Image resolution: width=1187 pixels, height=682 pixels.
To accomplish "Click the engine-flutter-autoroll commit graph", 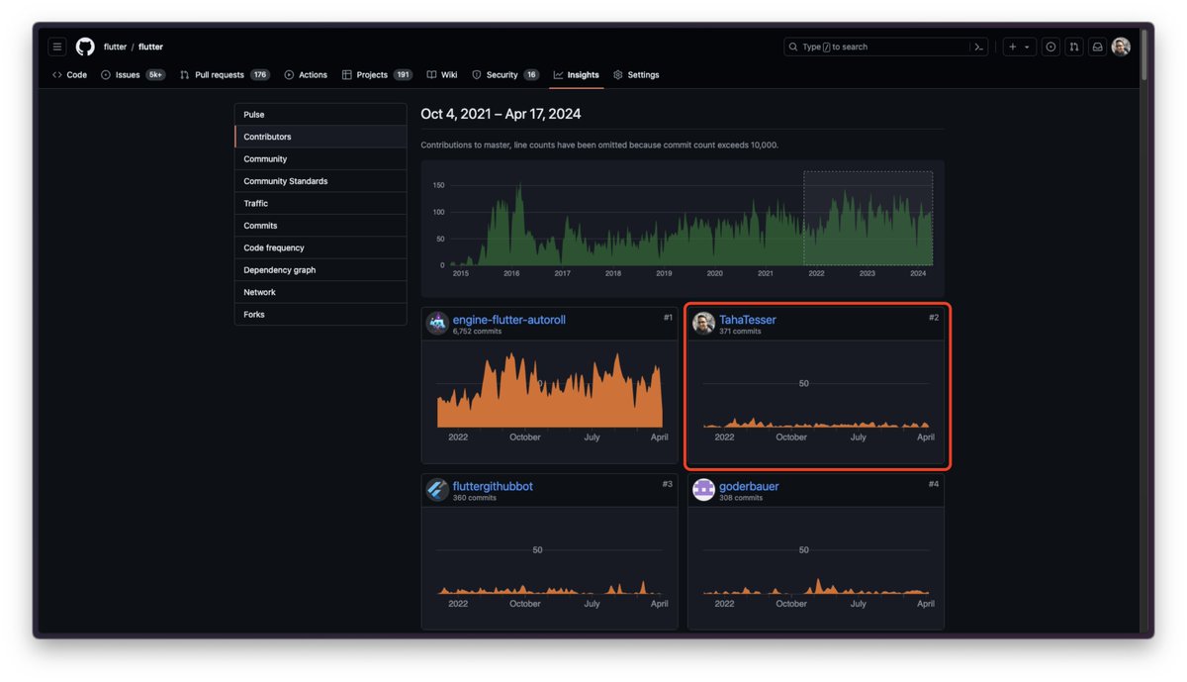I will pyautogui.click(x=550, y=389).
